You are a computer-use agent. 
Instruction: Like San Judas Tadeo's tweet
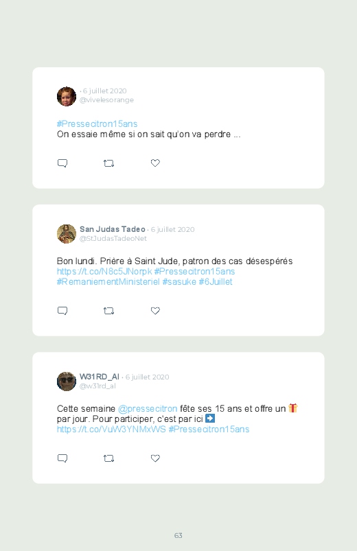tap(155, 310)
